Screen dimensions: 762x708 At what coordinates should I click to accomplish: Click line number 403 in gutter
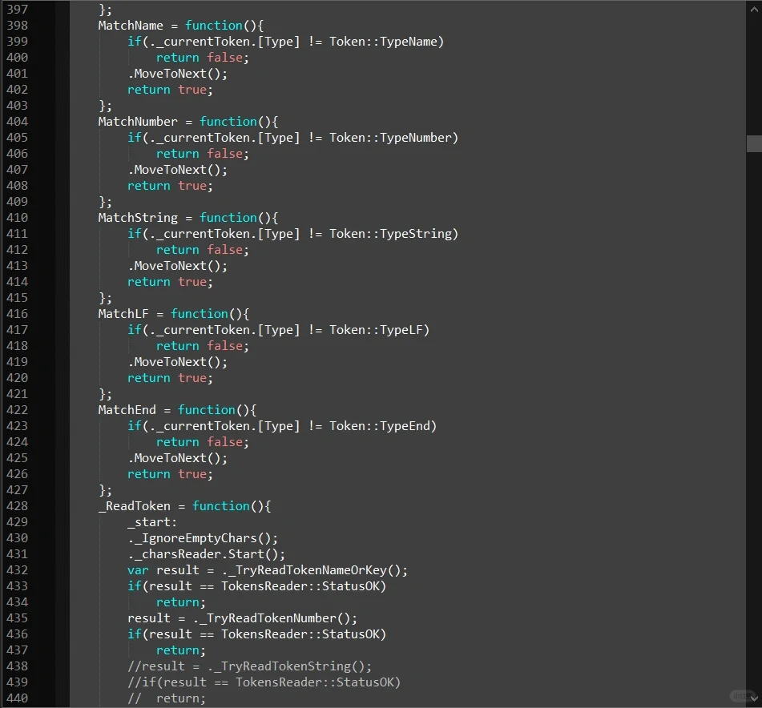click(x=17, y=106)
